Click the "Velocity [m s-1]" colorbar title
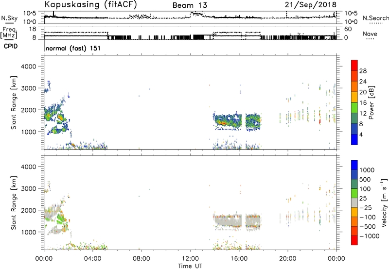Screen dimensions: 389x269 tap(384, 202)
